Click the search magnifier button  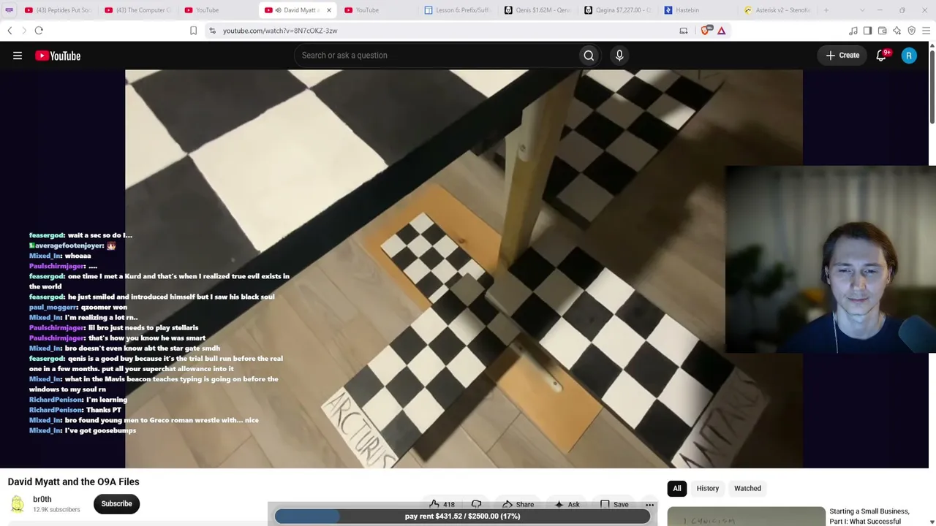pos(589,56)
